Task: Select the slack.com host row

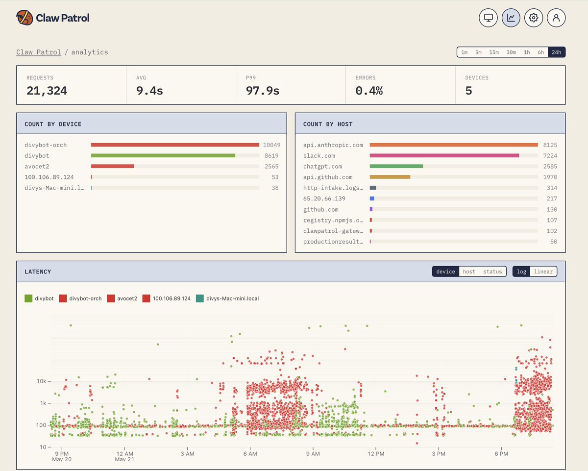Action: 430,156
